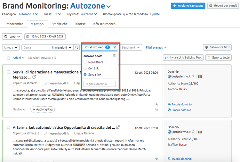Click the globe icon in Web selector

[6, 36]
